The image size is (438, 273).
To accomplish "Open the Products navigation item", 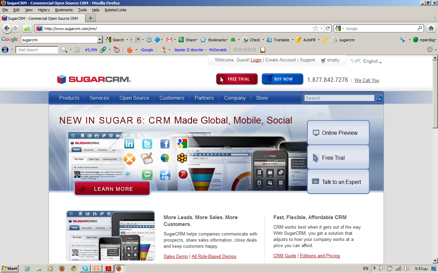I will (x=69, y=98).
